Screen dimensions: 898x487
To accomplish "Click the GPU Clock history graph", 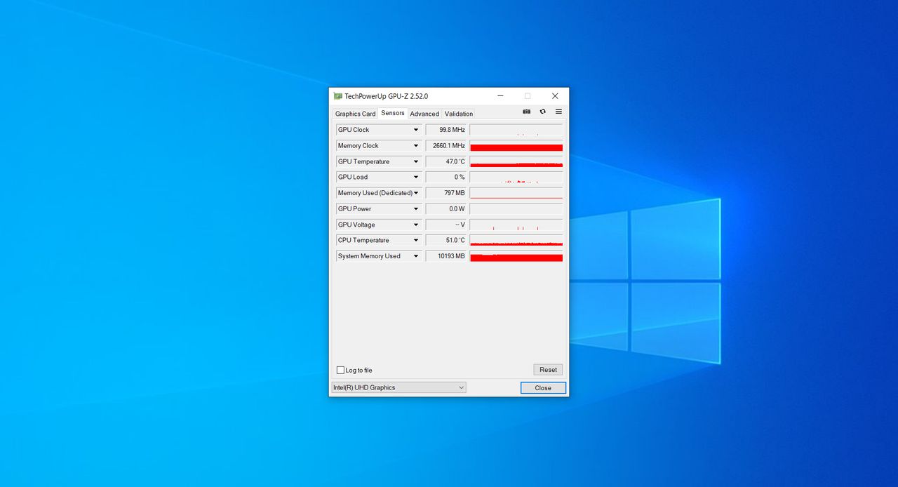I will pos(516,130).
